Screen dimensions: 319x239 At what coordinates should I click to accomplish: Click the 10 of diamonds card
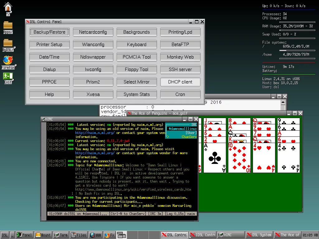[x=239, y=158]
